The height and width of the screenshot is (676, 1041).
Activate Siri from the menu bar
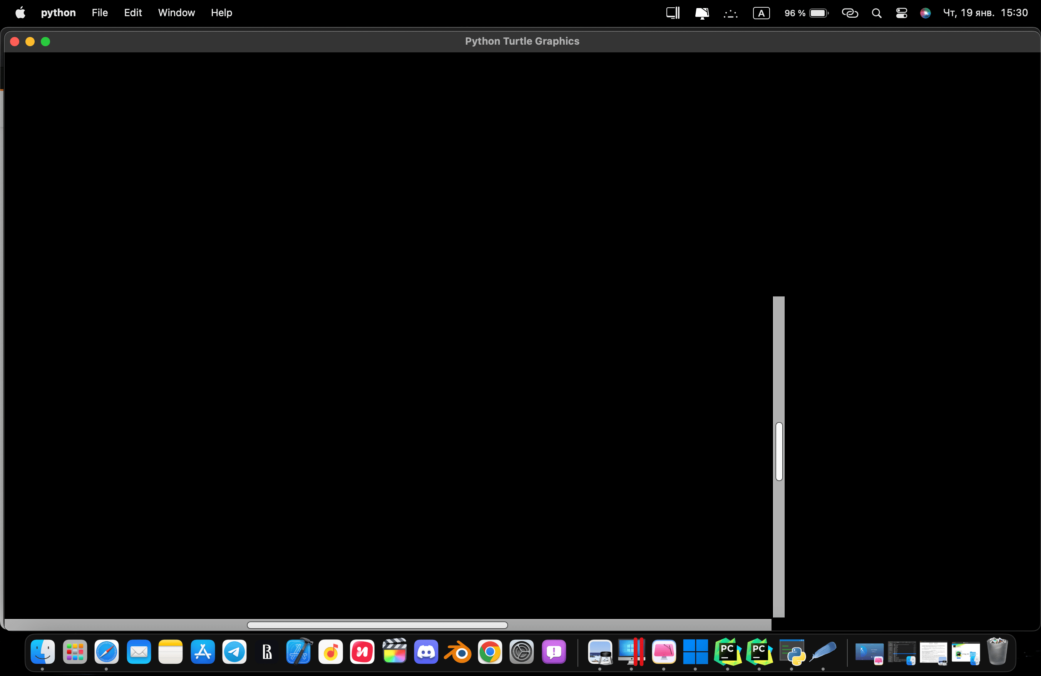(926, 13)
